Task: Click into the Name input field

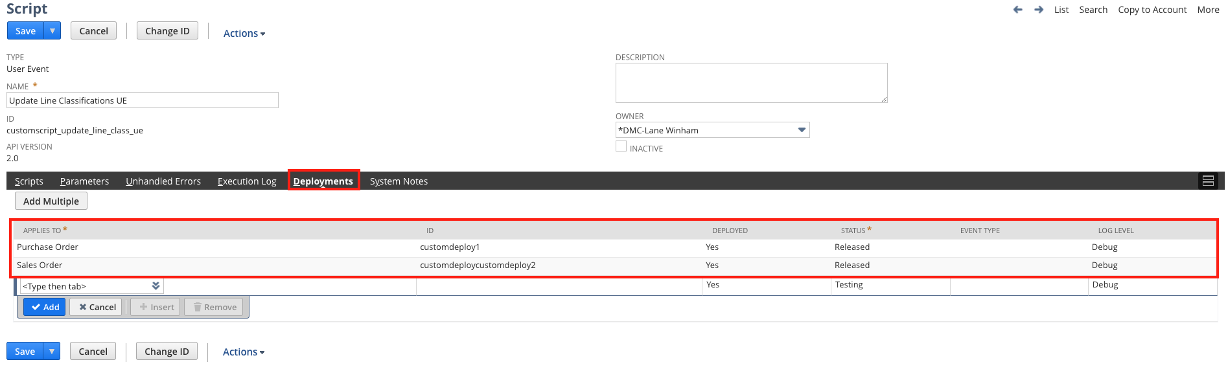Action: coord(142,100)
